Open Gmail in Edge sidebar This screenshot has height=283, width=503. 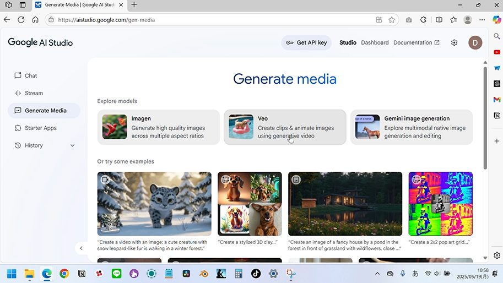pos(497,99)
